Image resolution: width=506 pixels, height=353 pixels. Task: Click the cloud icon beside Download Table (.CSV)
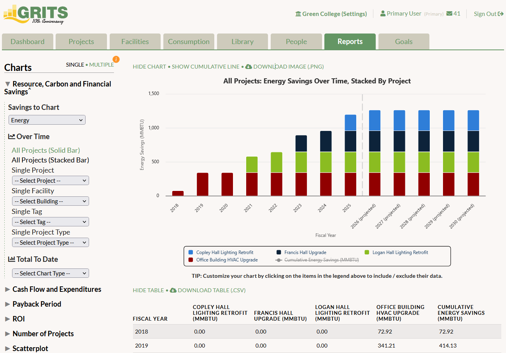[173, 290]
